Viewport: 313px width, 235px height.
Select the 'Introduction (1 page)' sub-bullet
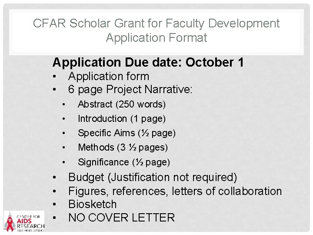tap(122, 119)
